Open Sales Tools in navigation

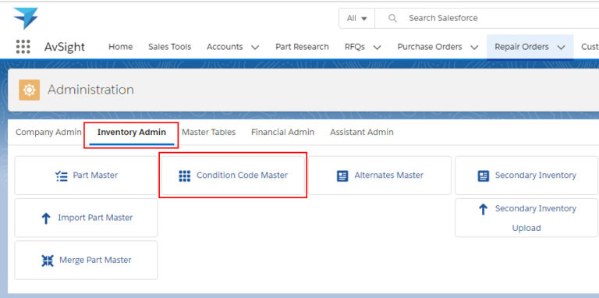tap(169, 47)
